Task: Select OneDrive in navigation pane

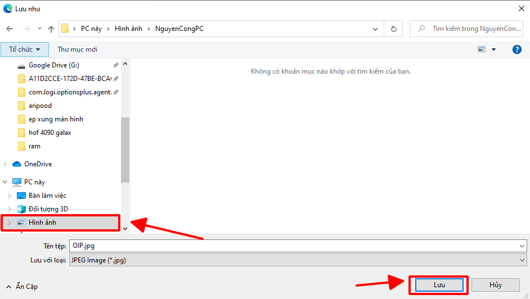Action: (x=38, y=164)
